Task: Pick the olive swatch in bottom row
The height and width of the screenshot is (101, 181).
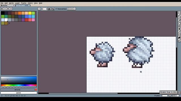Action: 3,23
